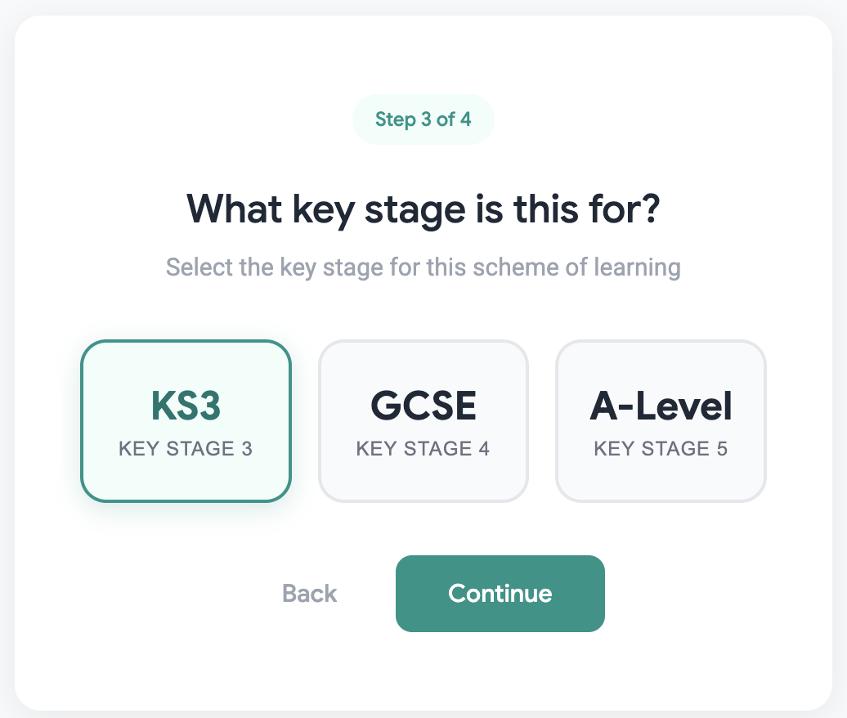Click the bold A-Level label text
This screenshot has height=718, width=847.
(661, 405)
